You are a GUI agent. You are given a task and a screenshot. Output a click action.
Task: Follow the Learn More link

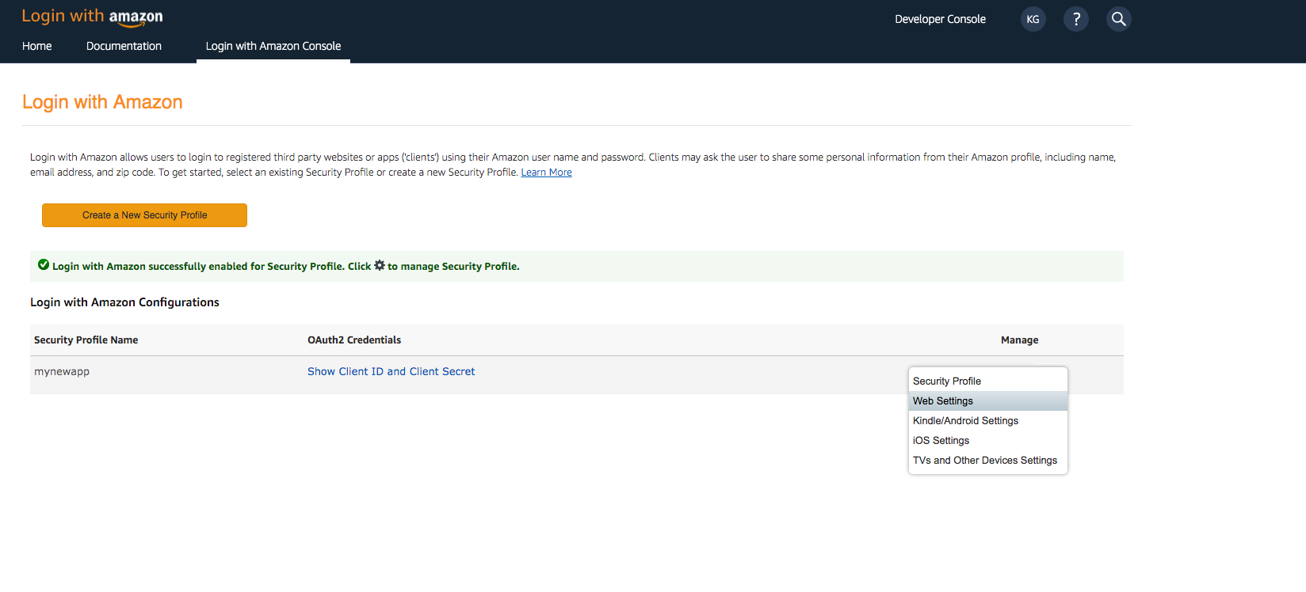[546, 172]
